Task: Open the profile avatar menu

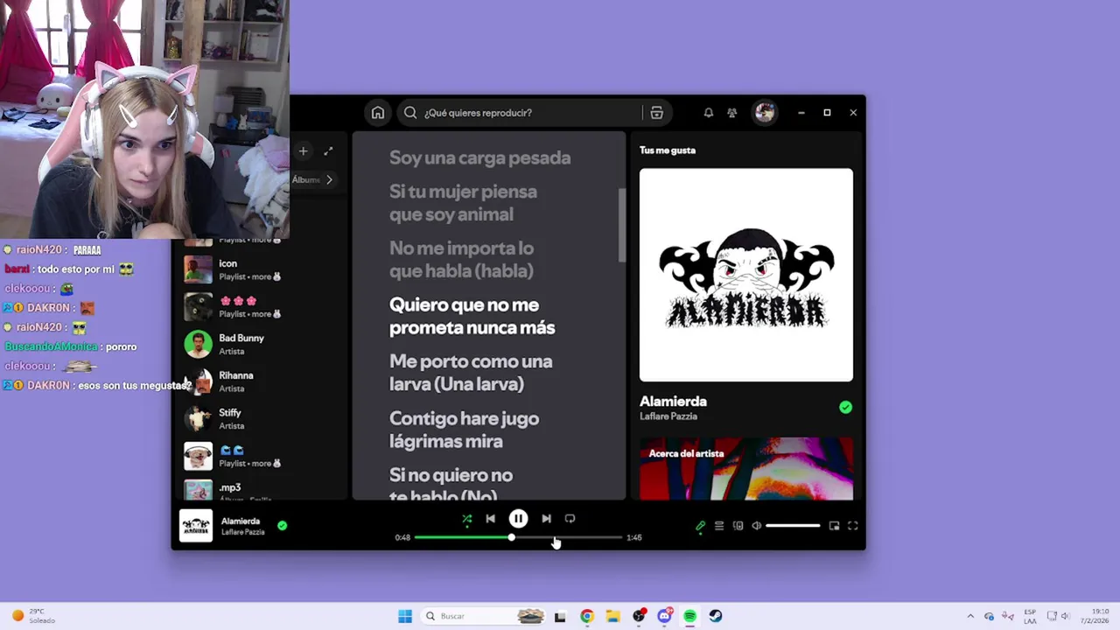Action: (x=765, y=113)
